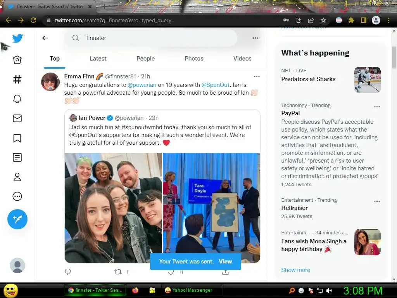View sent tweet via View link
Image resolution: width=397 pixels, height=298 pixels.
(225, 262)
